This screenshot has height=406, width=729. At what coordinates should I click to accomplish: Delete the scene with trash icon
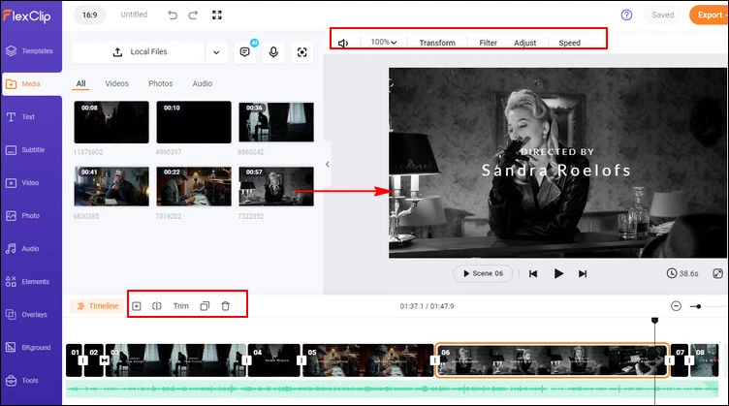pos(226,306)
